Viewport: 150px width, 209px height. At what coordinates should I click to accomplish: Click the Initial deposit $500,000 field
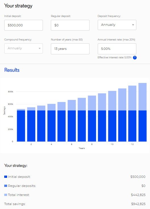24,25
